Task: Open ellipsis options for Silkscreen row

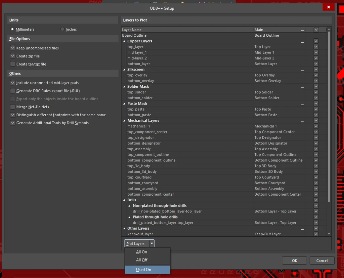Action: pos(303,70)
